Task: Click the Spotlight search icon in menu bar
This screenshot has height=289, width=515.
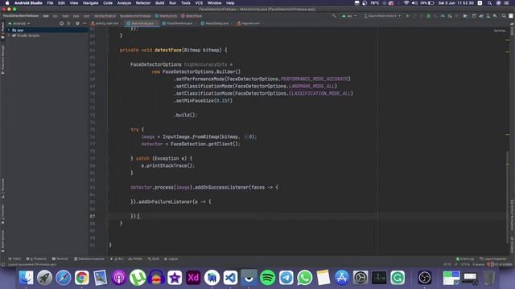Action: pyautogui.click(x=490, y=3)
